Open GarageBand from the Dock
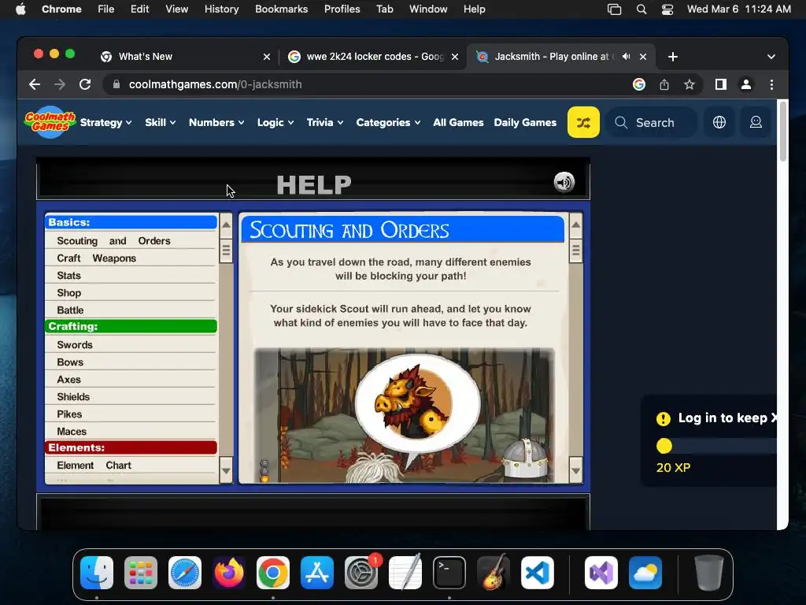Screen dimensions: 806x605 494,573
